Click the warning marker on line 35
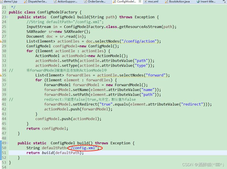Screen dimensions: 227x169 coord(1,75)
